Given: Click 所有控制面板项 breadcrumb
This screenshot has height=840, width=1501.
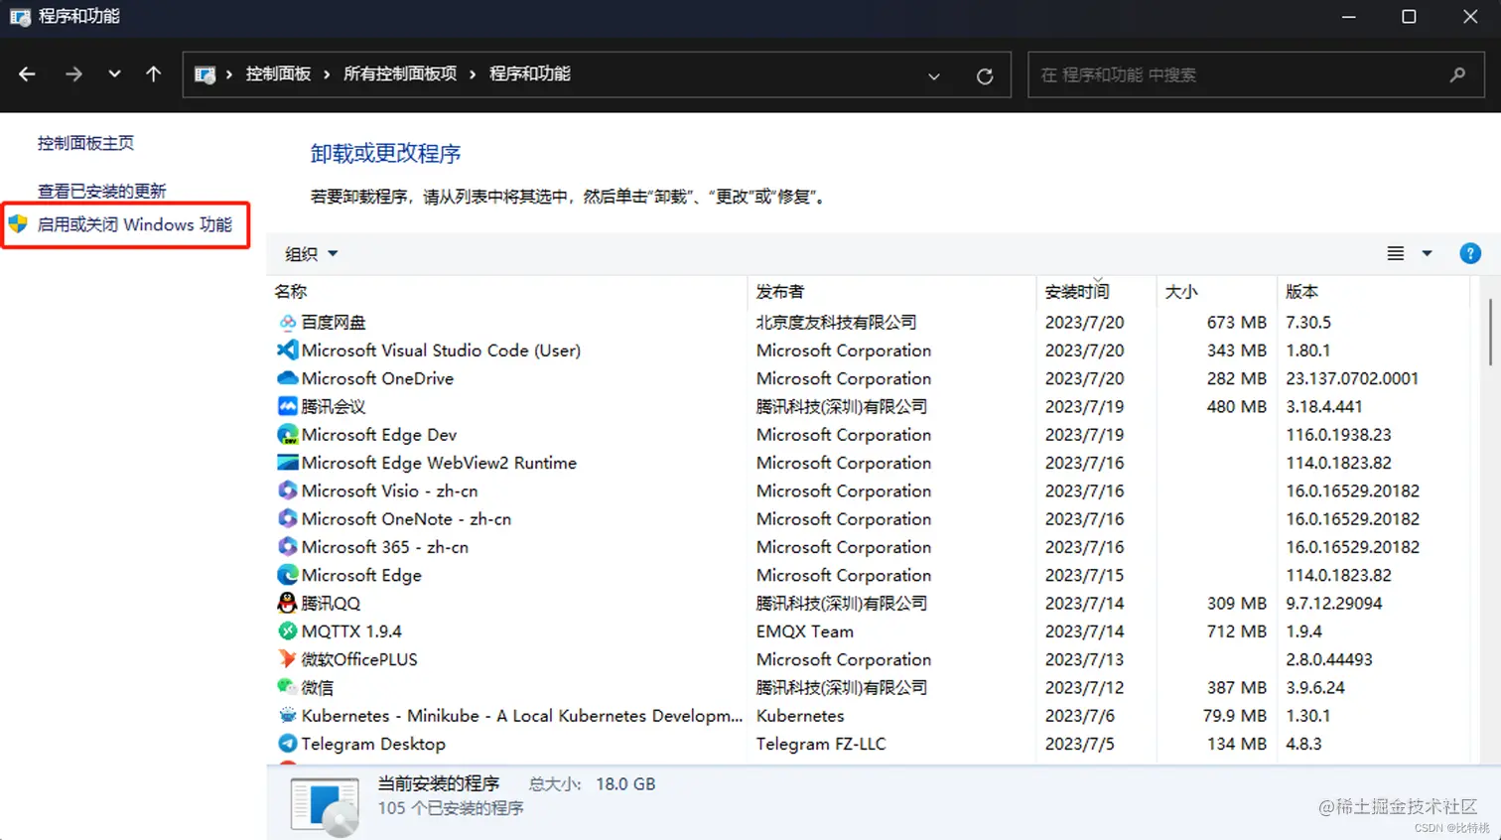Looking at the screenshot, I should [x=400, y=74].
